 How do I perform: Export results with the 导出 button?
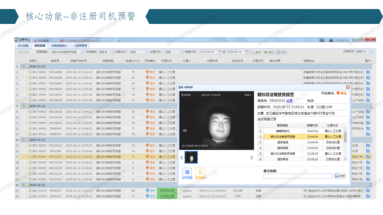point(282,52)
